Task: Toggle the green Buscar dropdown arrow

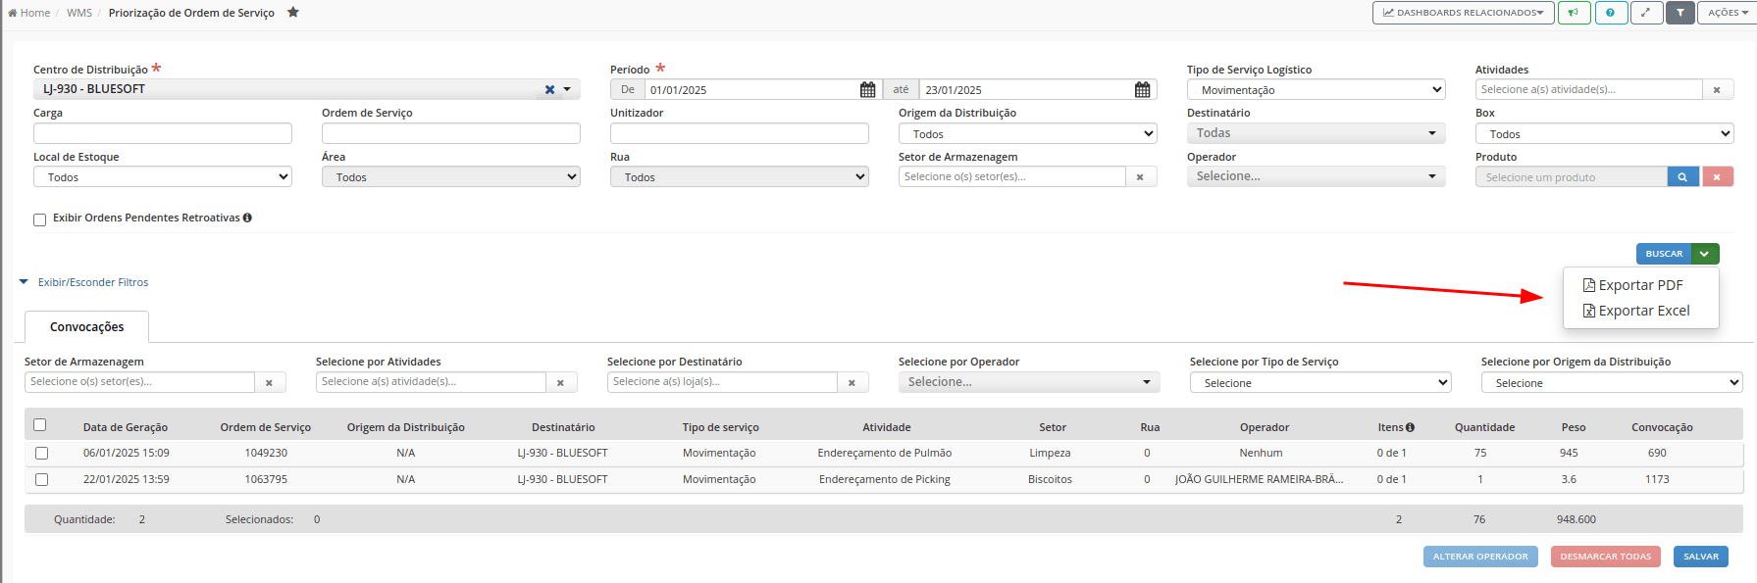Action: [1705, 254]
